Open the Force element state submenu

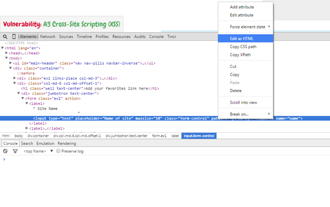click(245, 27)
